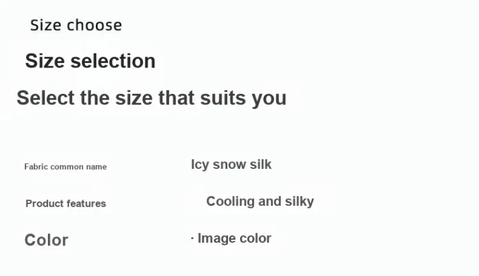The width and height of the screenshot is (479, 276).
Task: Click the word "Fabric" in the label
Action: 36,167
